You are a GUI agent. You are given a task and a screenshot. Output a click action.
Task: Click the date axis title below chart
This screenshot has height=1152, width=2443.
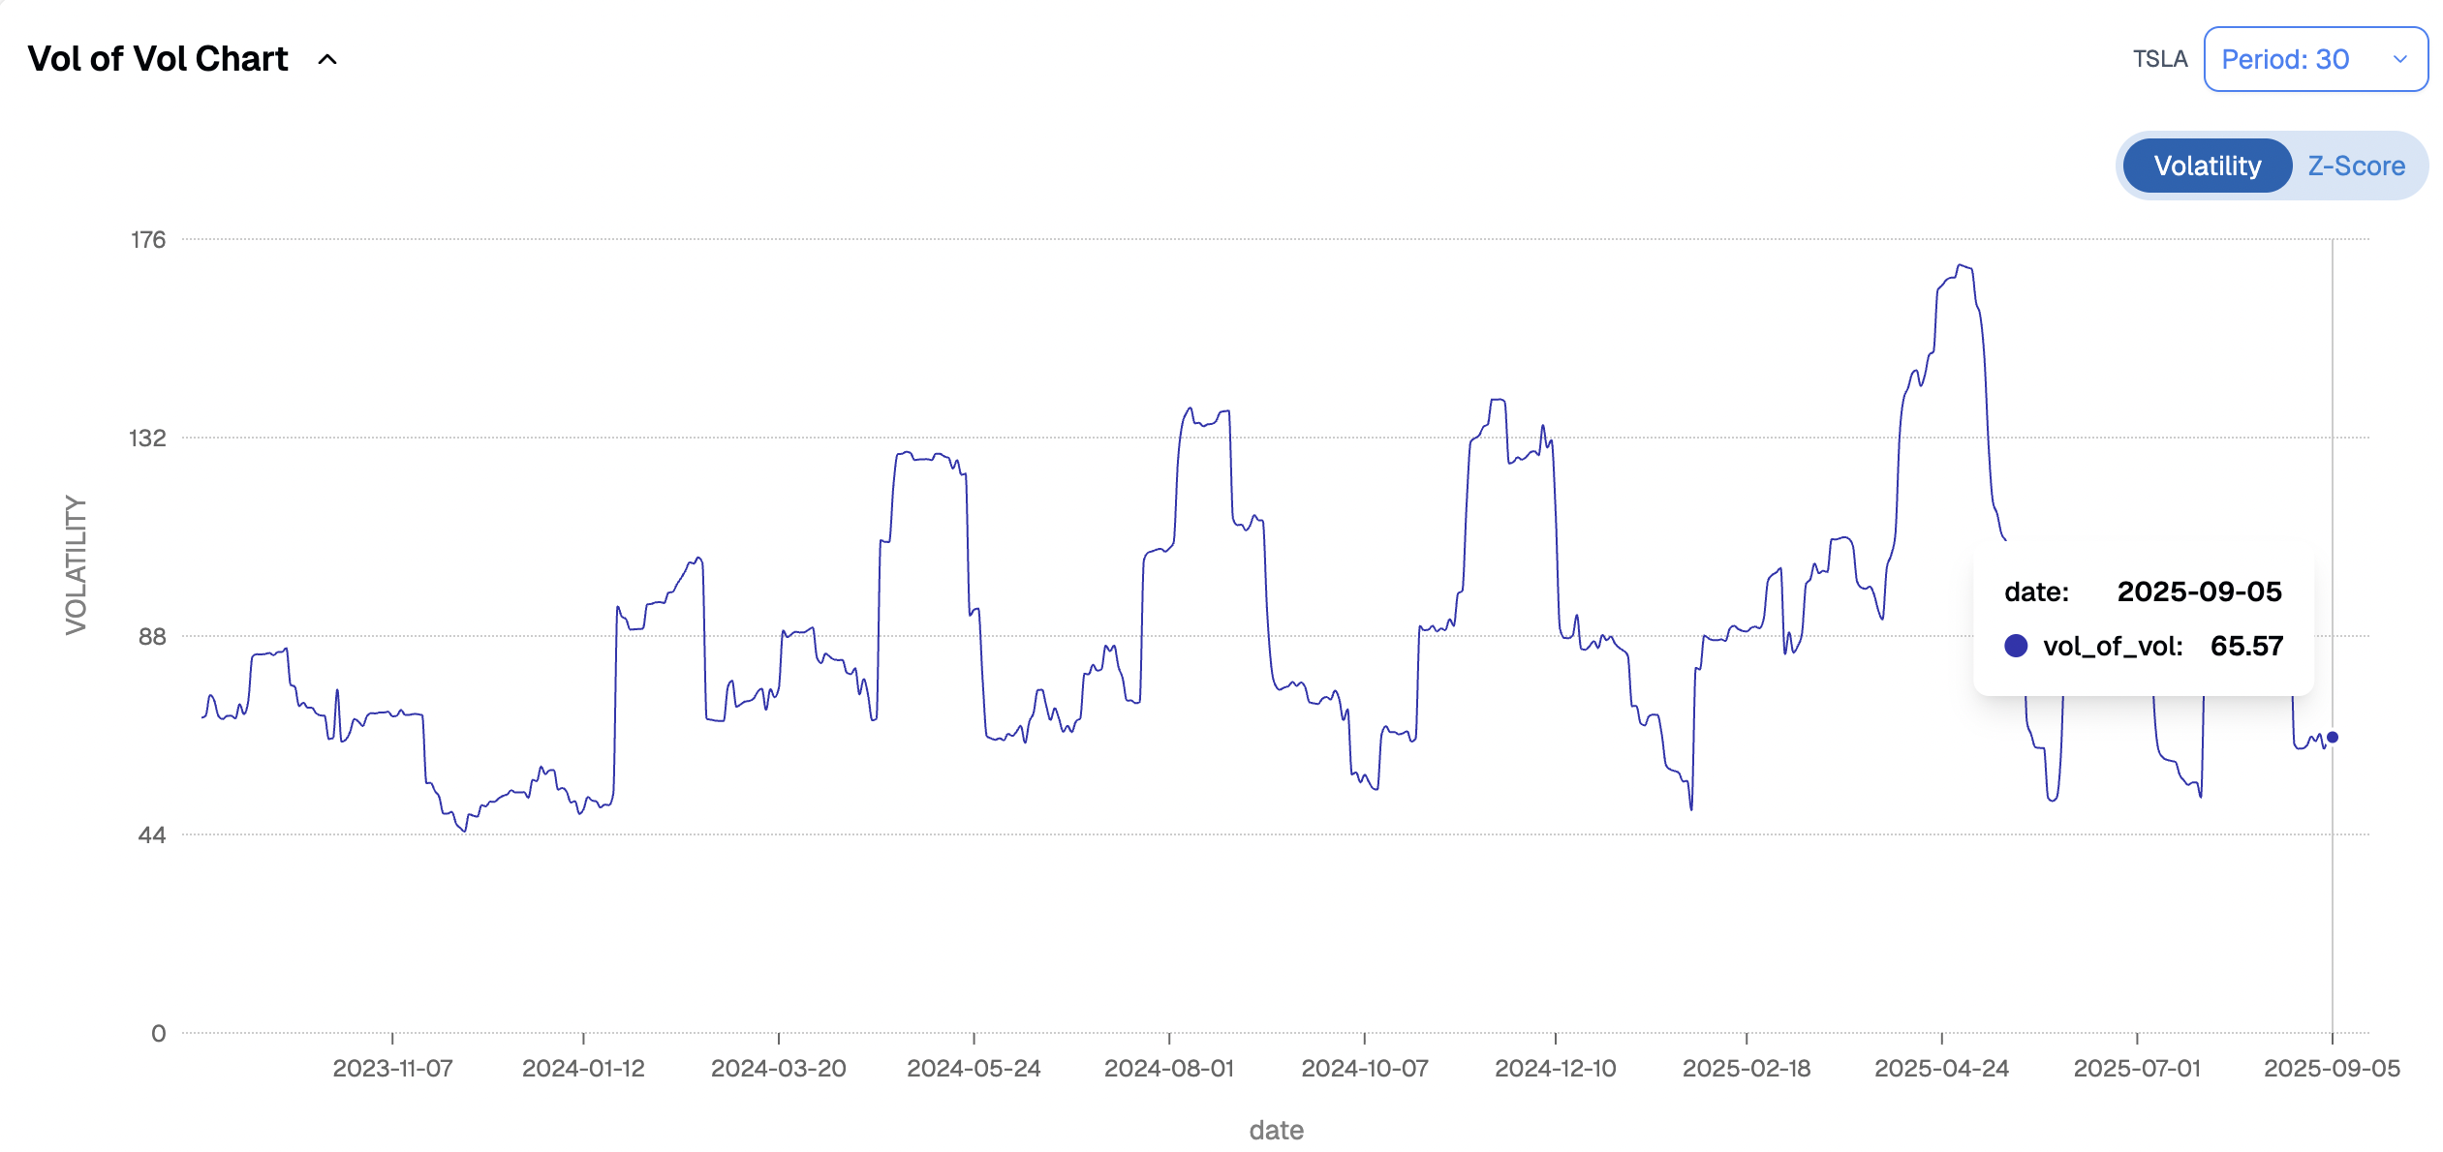click(1276, 1130)
